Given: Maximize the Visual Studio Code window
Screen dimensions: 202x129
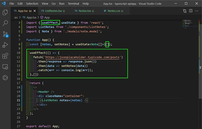Looking at the screenshot, I should click(186, 3).
